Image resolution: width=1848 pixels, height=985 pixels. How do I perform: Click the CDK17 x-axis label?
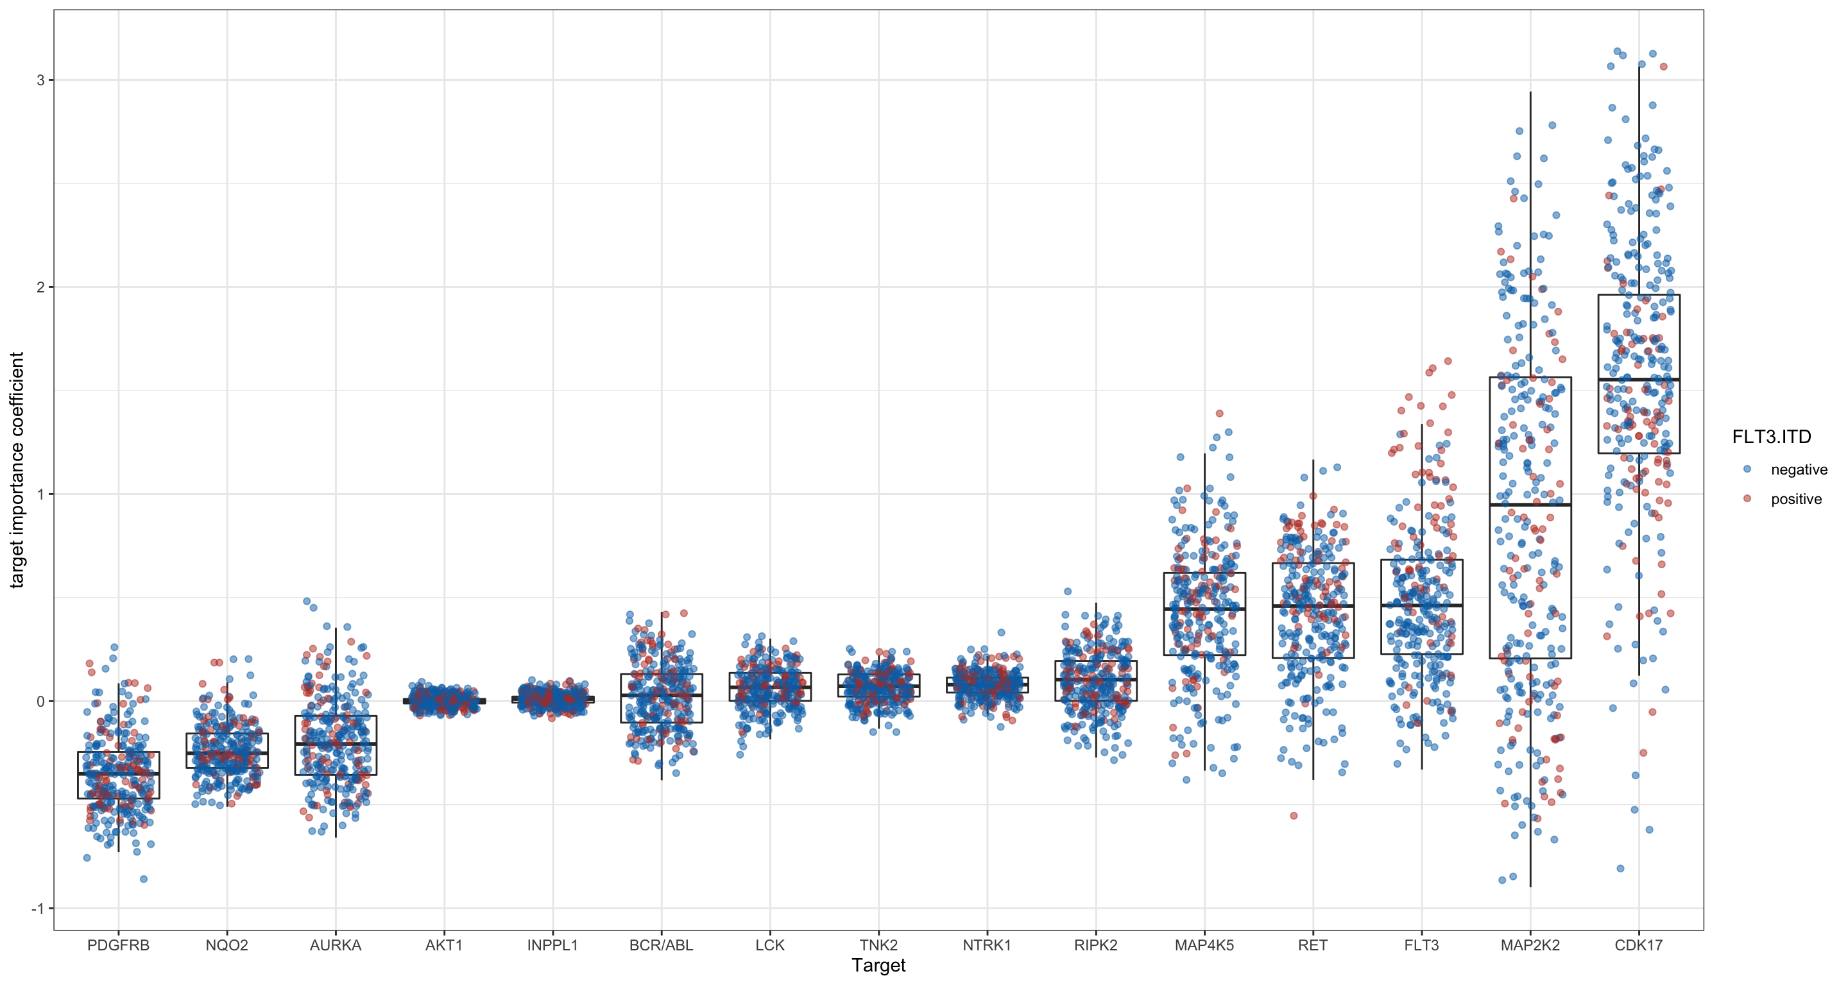(1639, 945)
